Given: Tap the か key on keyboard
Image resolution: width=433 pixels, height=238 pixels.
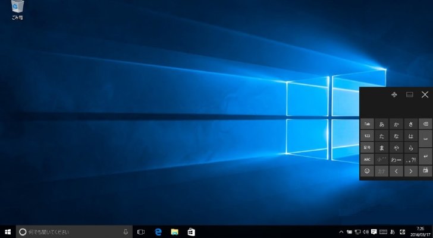Looking at the screenshot, I should click(x=396, y=124).
